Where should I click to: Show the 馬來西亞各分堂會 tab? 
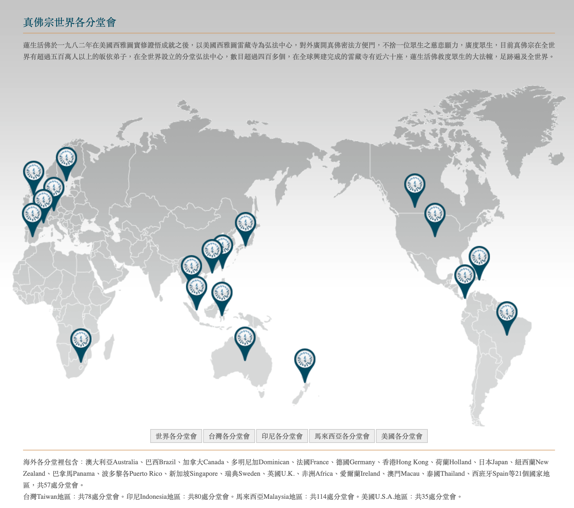[342, 436]
